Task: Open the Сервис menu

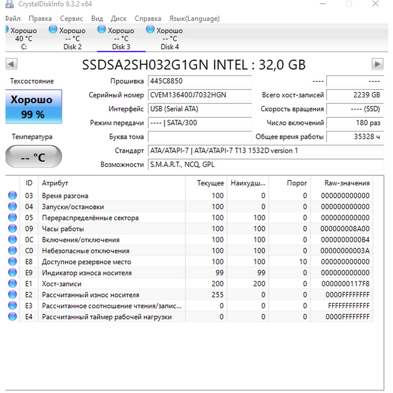Action: click(72, 18)
